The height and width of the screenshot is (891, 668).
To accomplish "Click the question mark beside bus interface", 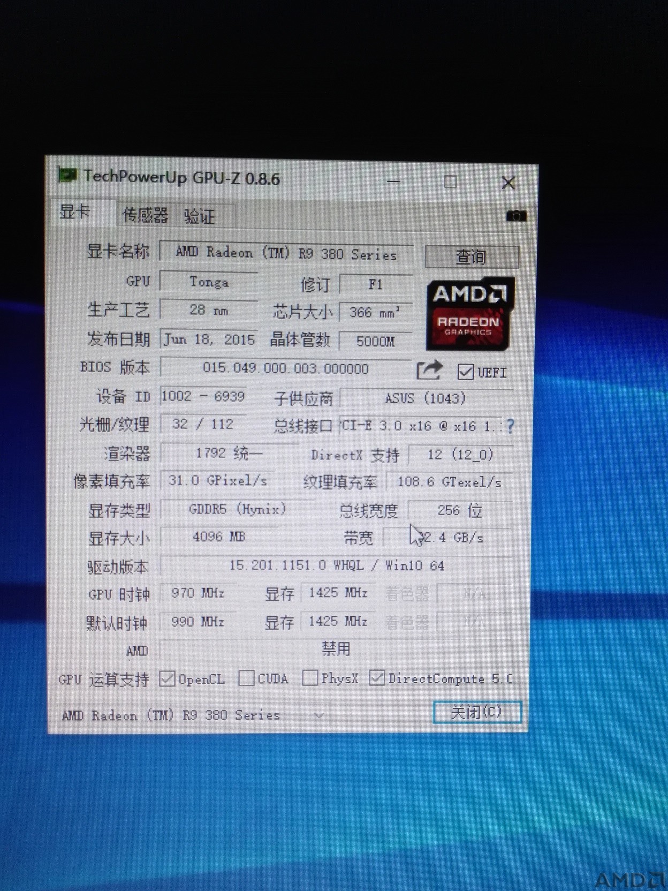I will [x=510, y=426].
